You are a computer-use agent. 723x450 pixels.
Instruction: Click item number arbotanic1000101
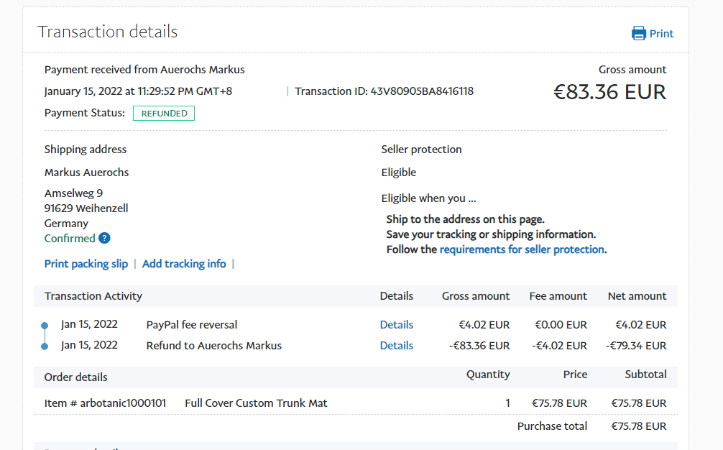point(105,403)
